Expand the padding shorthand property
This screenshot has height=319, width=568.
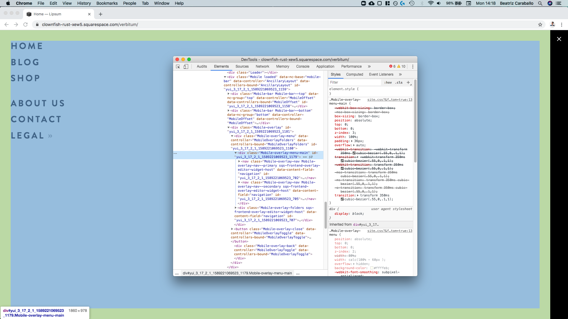(x=352, y=141)
